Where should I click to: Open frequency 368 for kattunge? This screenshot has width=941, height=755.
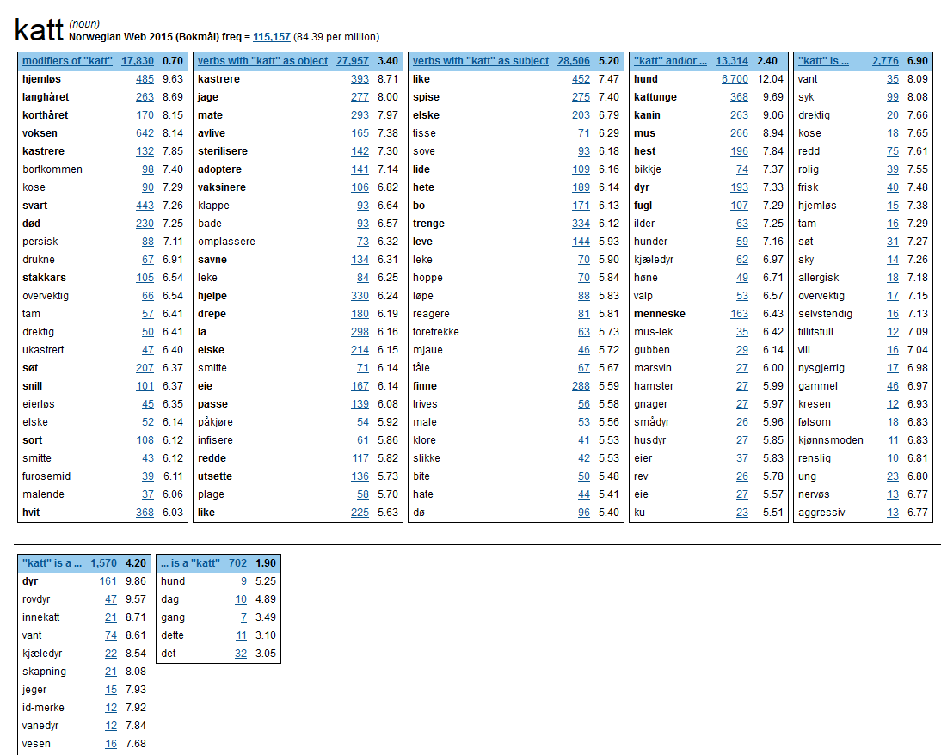pos(740,96)
